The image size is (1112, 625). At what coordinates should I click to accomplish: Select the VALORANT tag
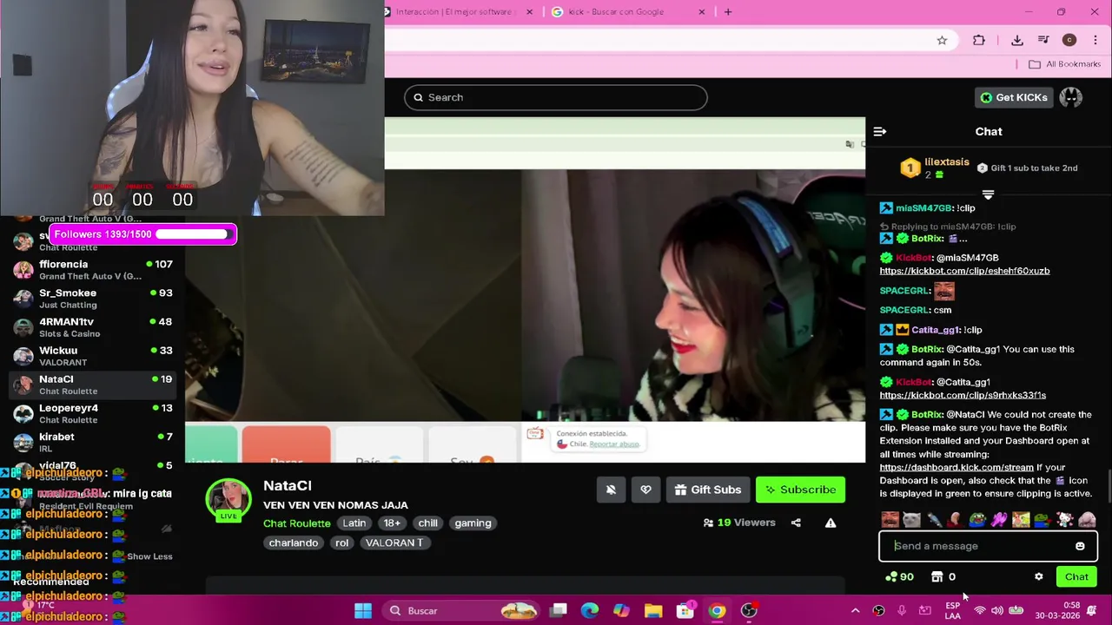(x=394, y=543)
